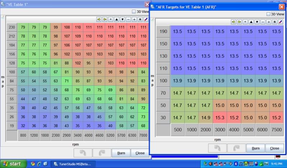Click the down-triangle icon in VE Table 1 toolbar
This screenshot has height=168, width=287.
tap(122, 19)
